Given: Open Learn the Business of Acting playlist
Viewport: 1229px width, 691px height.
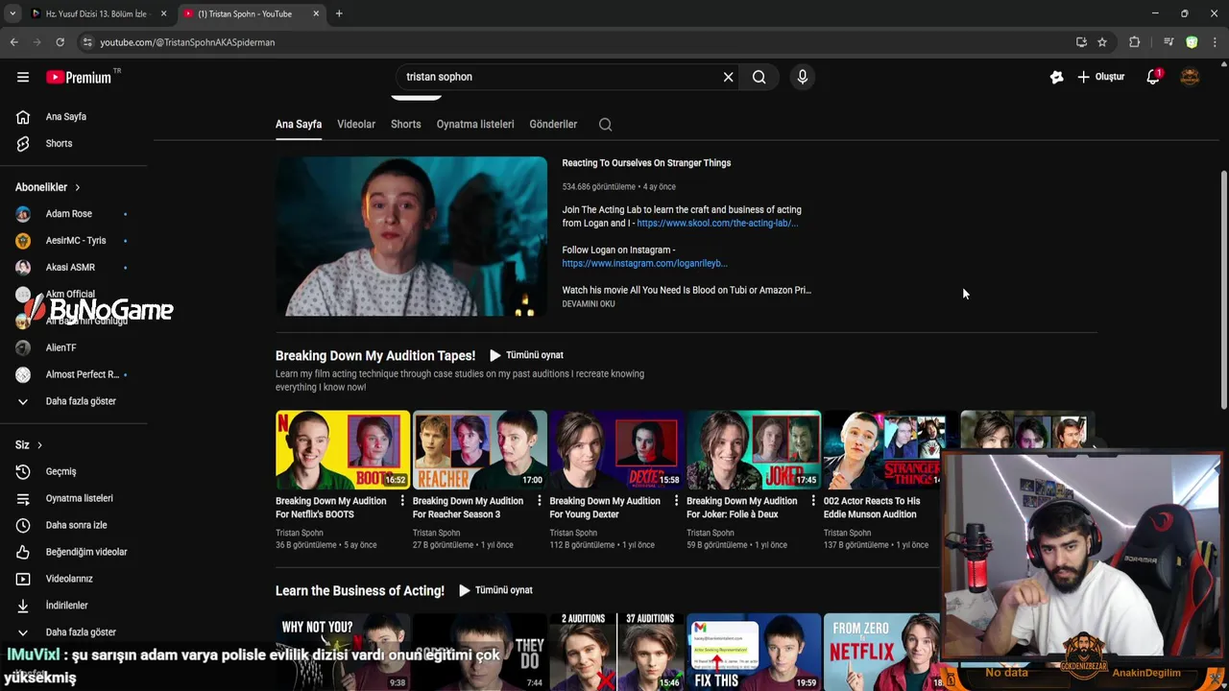Looking at the screenshot, I should [x=360, y=590].
